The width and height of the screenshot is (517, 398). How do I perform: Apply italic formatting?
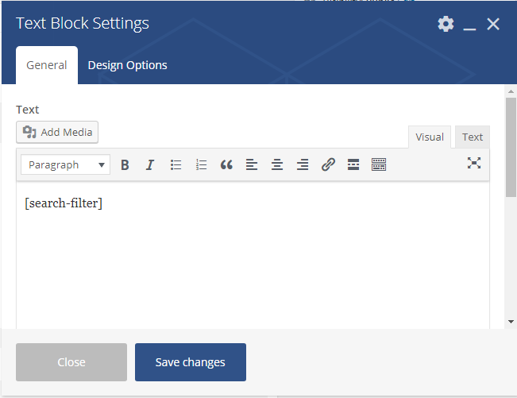point(149,165)
